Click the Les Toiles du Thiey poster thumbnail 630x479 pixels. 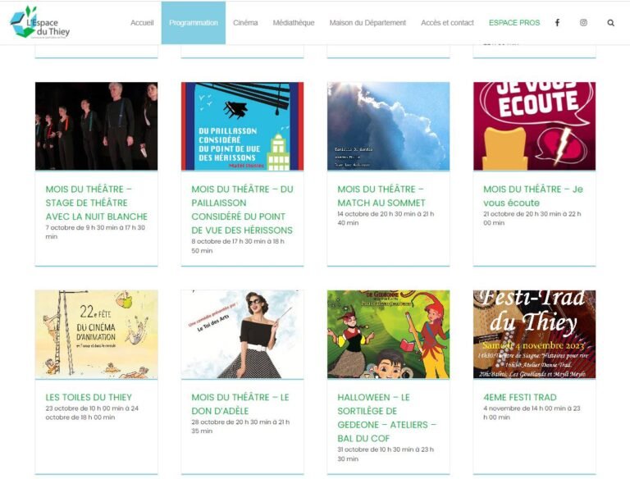97,335
